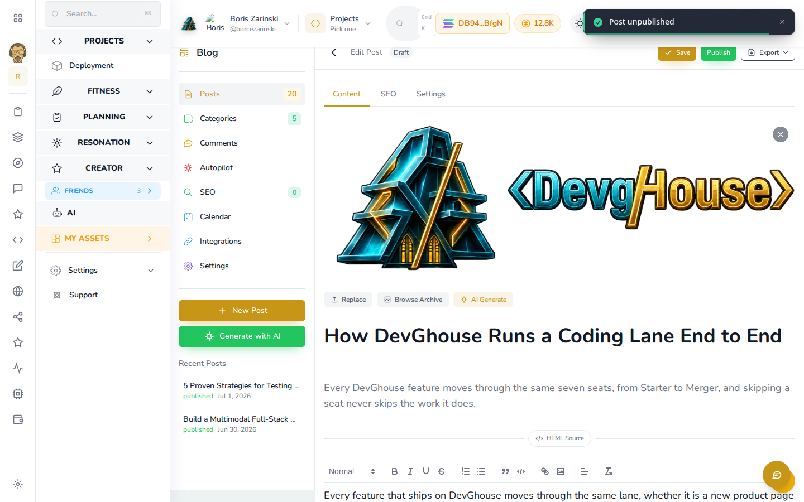Image resolution: width=804 pixels, height=502 pixels.
Task: Expand the PROJECTS section
Action: click(103, 41)
